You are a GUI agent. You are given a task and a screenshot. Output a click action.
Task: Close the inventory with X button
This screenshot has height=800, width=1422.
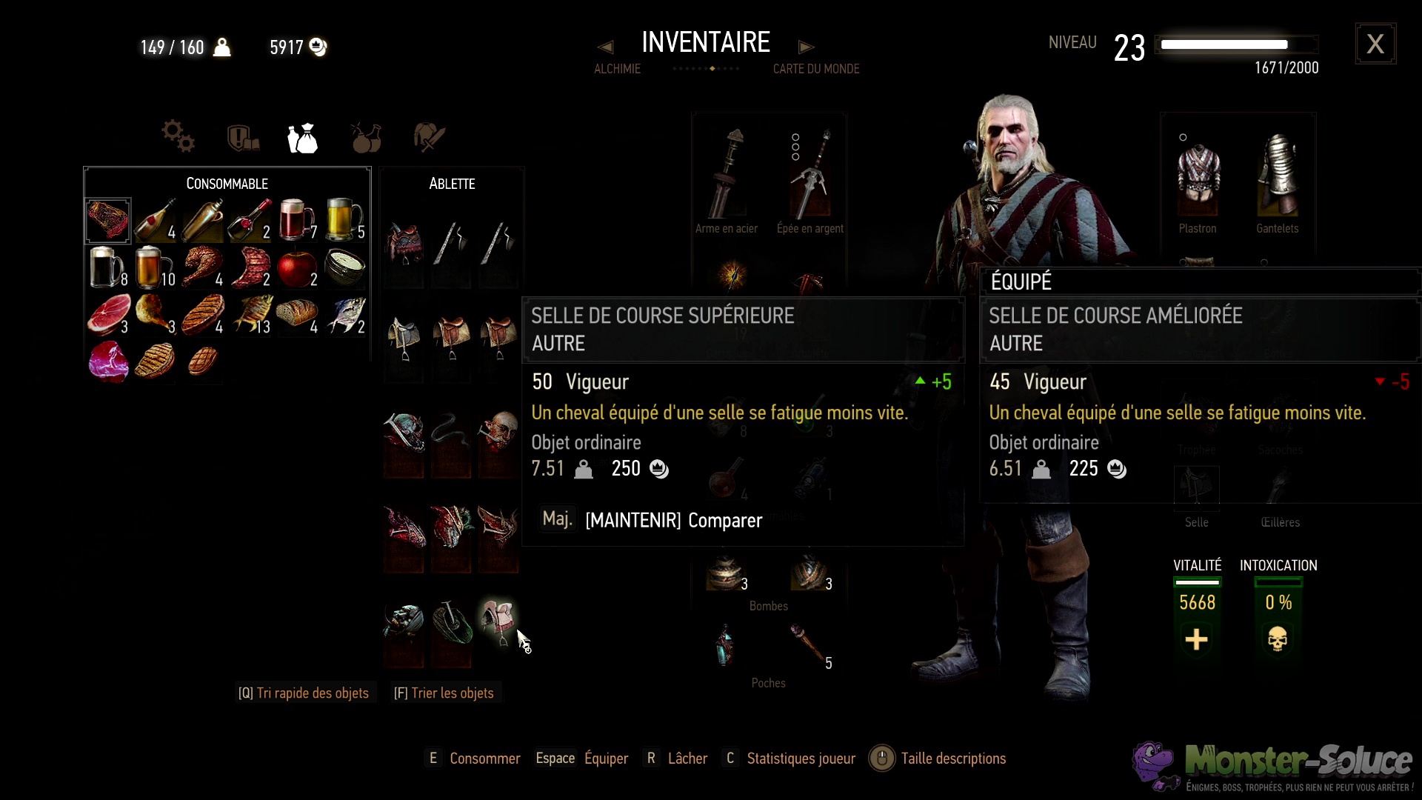click(x=1375, y=44)
